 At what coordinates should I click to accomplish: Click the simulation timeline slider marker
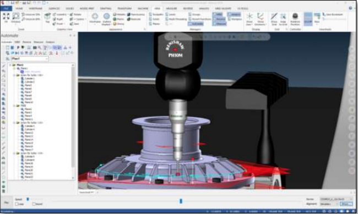(x=181, y=201)
